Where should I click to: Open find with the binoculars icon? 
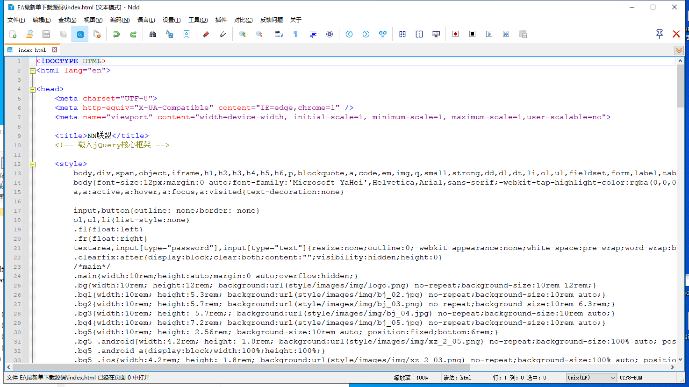(x=153, y=34)
